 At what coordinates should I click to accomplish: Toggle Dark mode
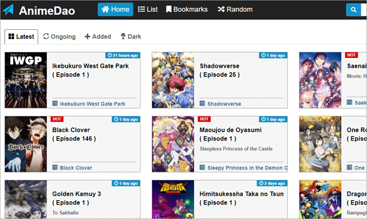click(131, 37)
